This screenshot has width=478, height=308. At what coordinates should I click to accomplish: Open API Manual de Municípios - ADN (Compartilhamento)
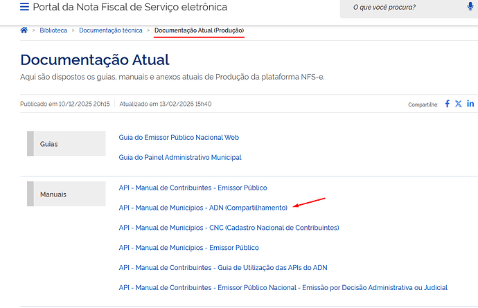[202, 208]
